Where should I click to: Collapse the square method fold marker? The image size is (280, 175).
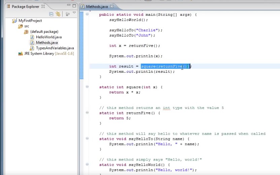pos(87,87)
